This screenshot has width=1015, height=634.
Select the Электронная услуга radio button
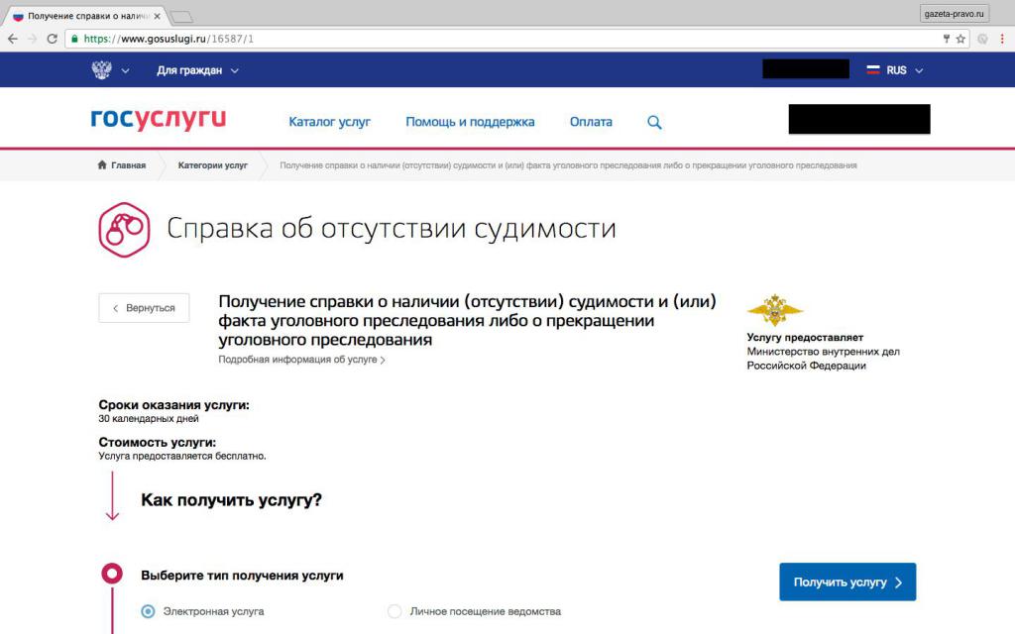point(150,611)
